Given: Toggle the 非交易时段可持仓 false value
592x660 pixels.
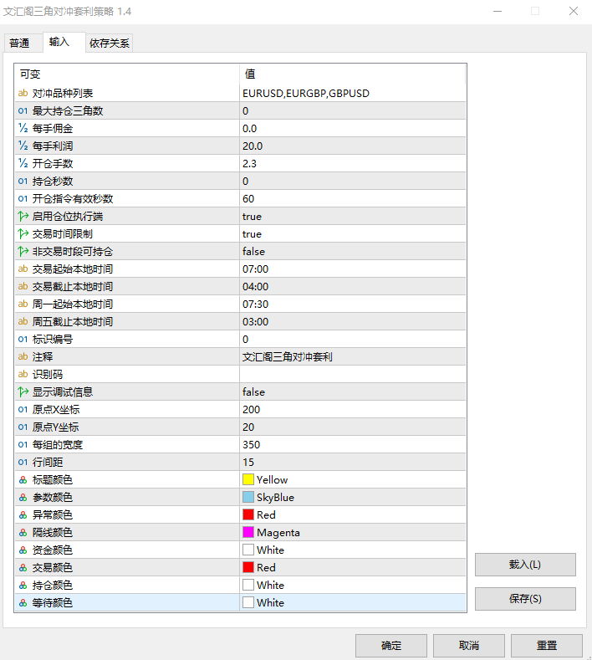Looking at the screenshot, I should click(x=253, y=251).
